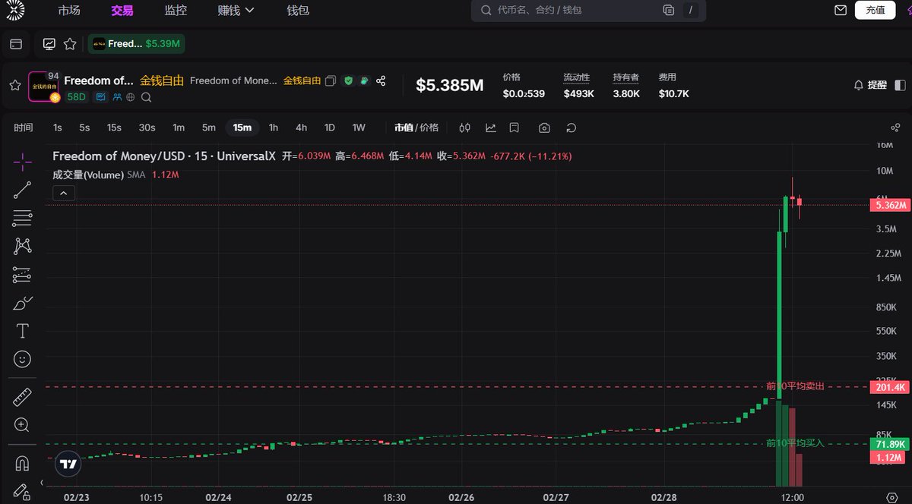Click the blue checkbox note icon
The height and width of the screenshot is (504, 912).
click(x=101, y=97)
